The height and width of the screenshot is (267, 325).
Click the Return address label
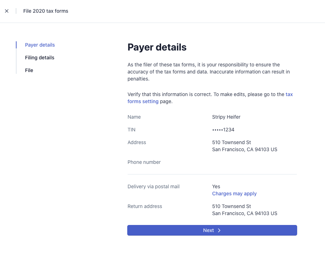[145, 206]
